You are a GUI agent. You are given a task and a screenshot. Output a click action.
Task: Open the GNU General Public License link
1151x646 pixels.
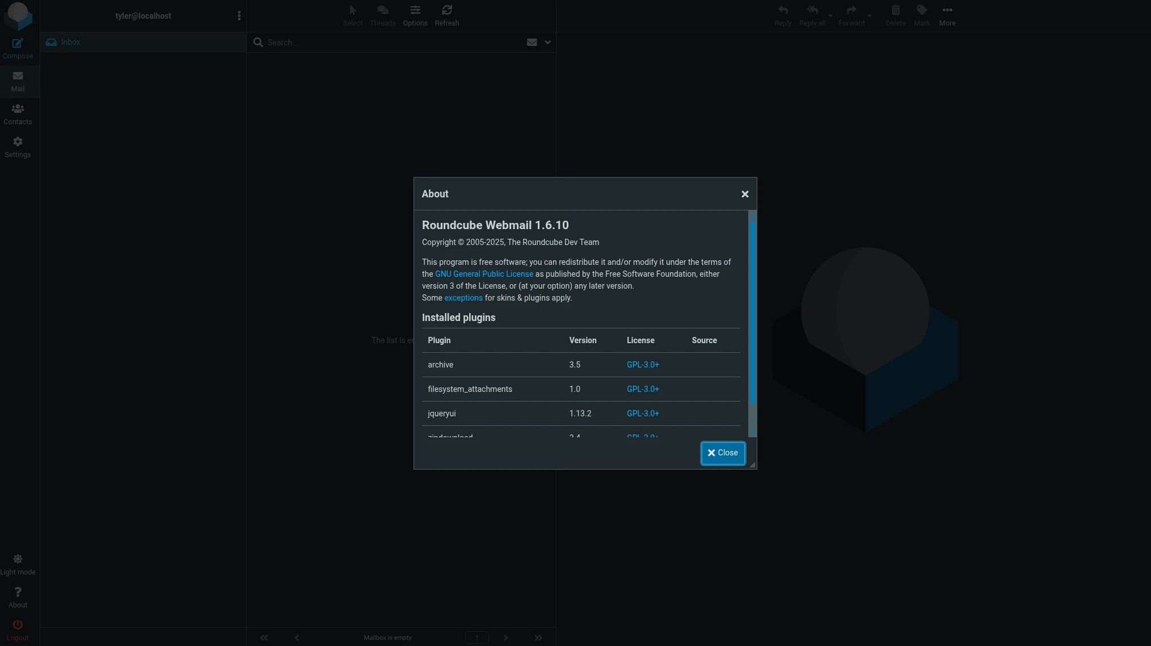coord(484,274)
